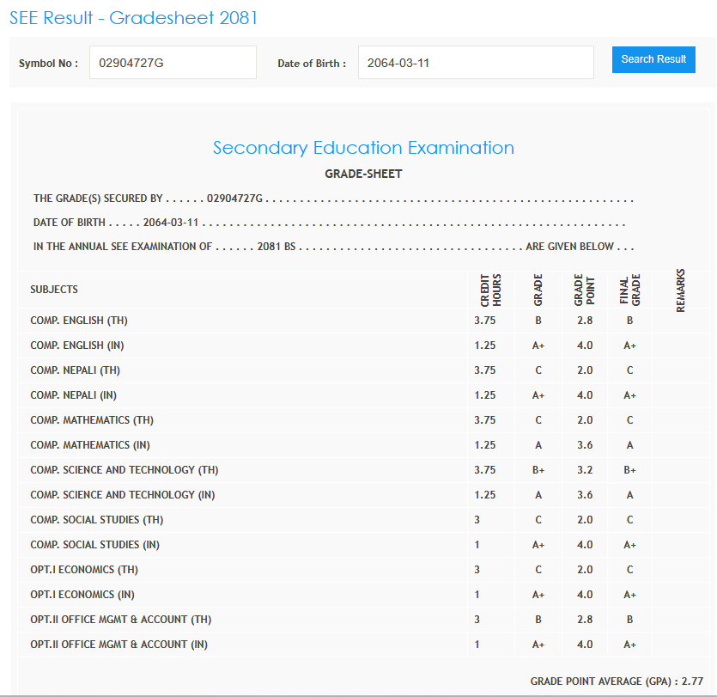This screenshot has height=697, width=717.
Task: Click the COMP. MATHEMATICS (TH) subject row
Action: point(92,420)
